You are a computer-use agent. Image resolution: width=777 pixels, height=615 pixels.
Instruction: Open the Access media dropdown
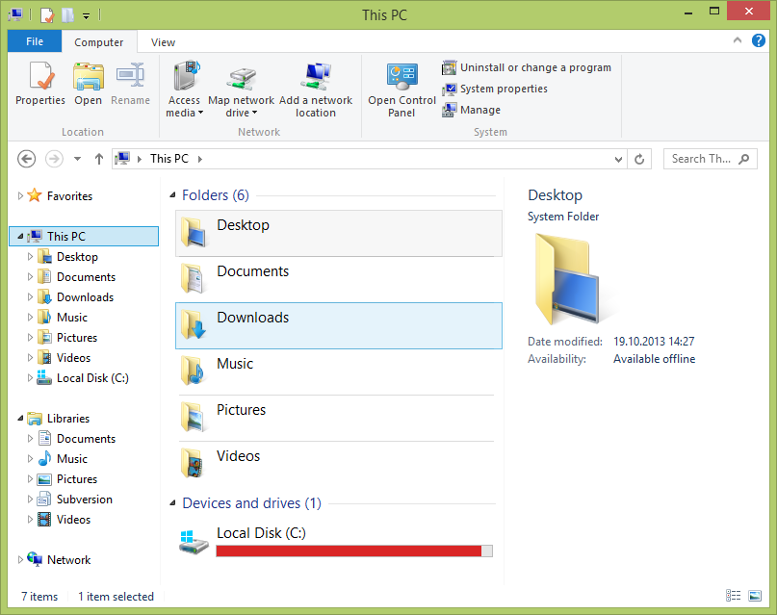pyautogui.click(x=184, y=90)
